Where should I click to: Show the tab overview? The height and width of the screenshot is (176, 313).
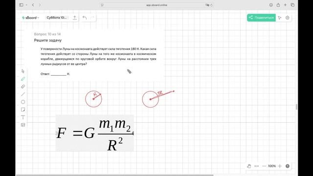coord(292,5)
